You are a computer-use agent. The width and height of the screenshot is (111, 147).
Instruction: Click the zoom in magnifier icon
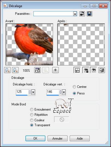click(15, 70)
